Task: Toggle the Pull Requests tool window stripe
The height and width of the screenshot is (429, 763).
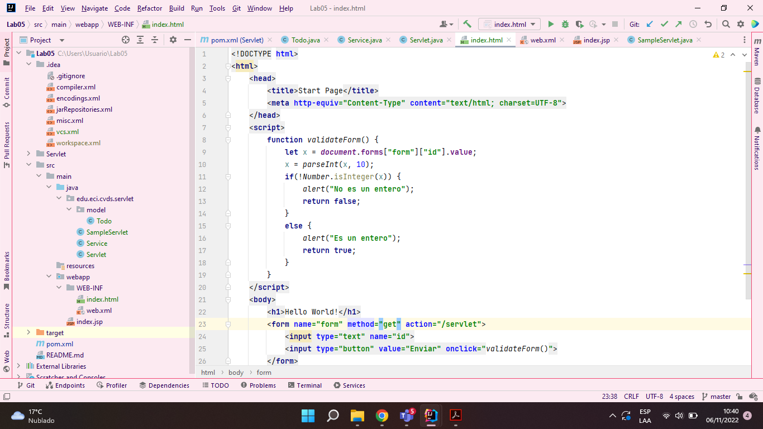Action: [x=7, y=144]
